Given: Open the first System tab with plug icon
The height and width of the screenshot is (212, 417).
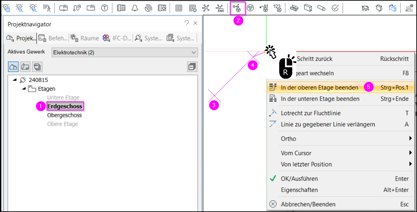Looking at the screenshot, I should 148,38.
